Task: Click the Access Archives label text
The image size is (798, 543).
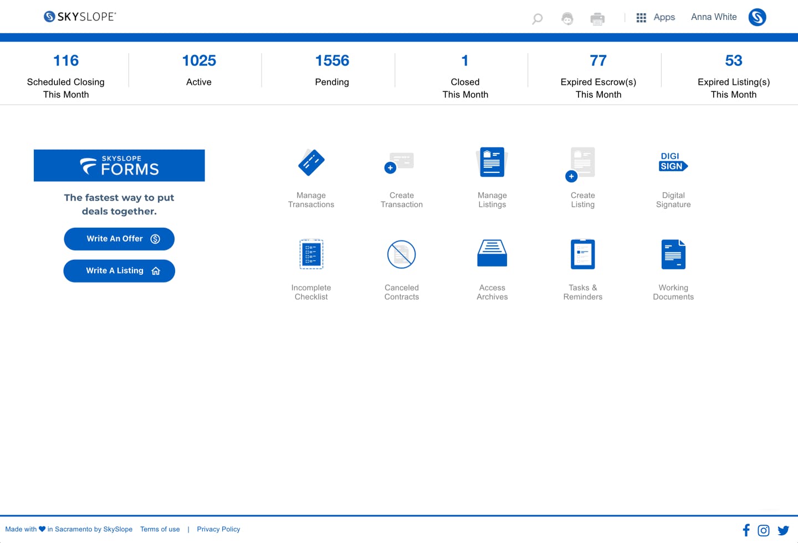Action: pos(492,293)
